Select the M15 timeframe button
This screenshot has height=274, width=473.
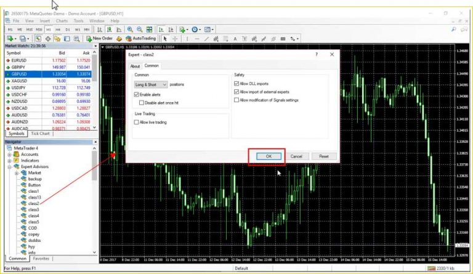coord(30,30)
